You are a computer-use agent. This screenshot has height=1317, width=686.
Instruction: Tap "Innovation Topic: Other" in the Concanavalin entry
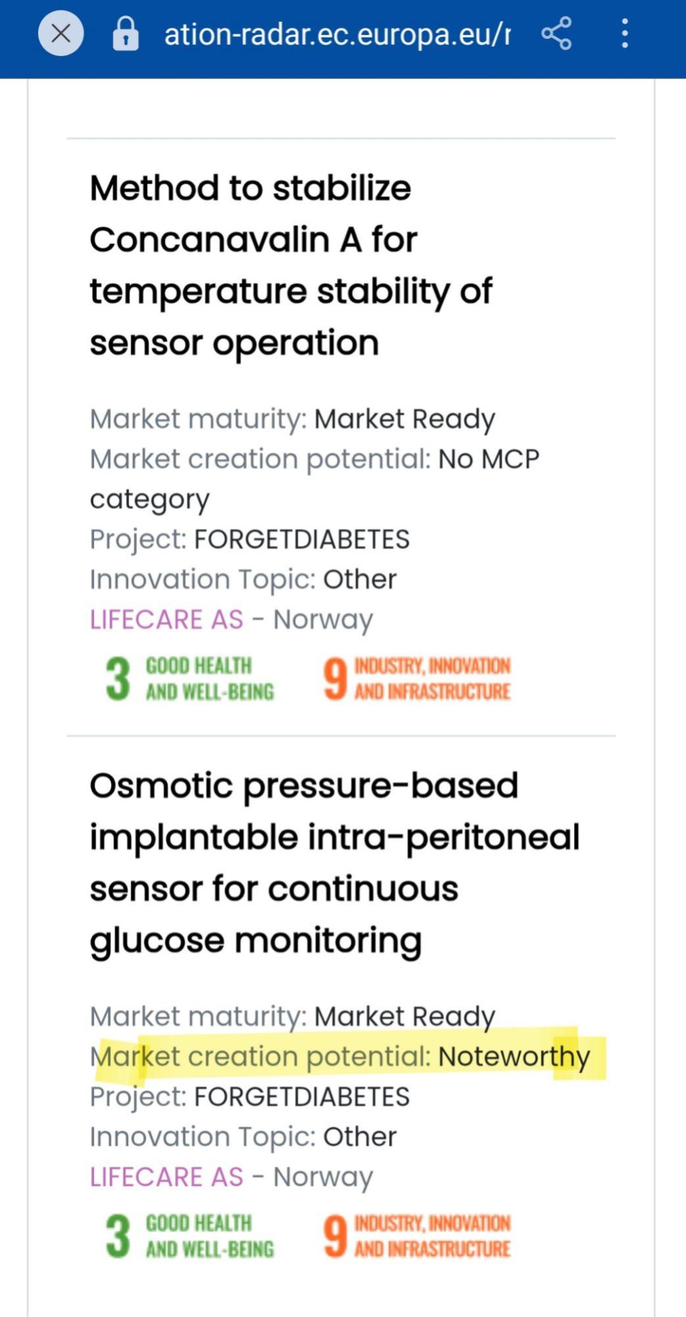243,579
